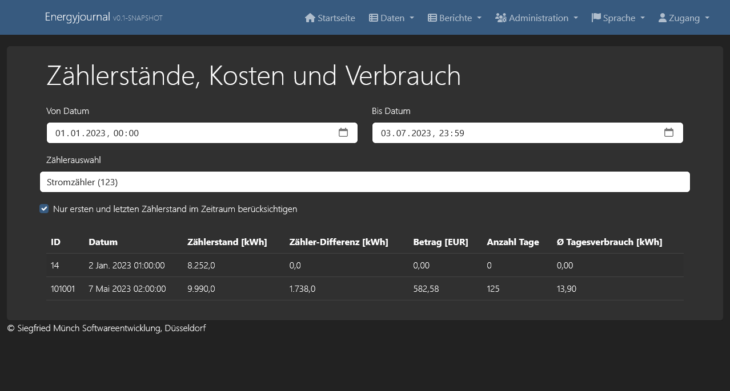Click the home icon beside Startseite

(309, 18)
